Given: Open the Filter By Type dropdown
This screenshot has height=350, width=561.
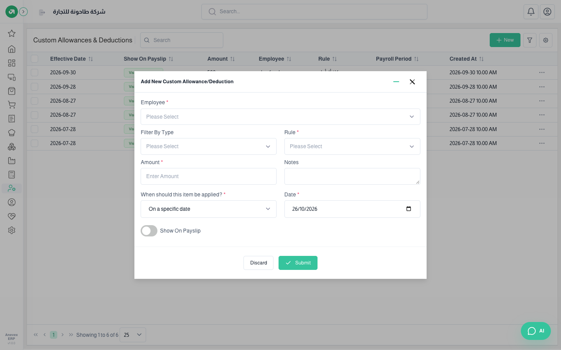Looking at the screenshot, I should pyautogui.click(x=208, y=147).
